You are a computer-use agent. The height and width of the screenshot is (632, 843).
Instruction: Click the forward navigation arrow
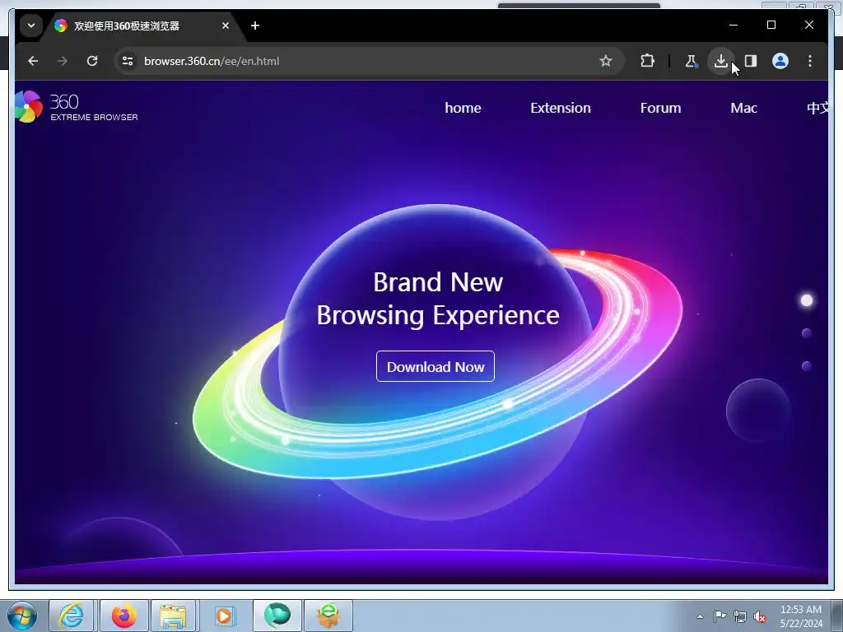point(63,61)
